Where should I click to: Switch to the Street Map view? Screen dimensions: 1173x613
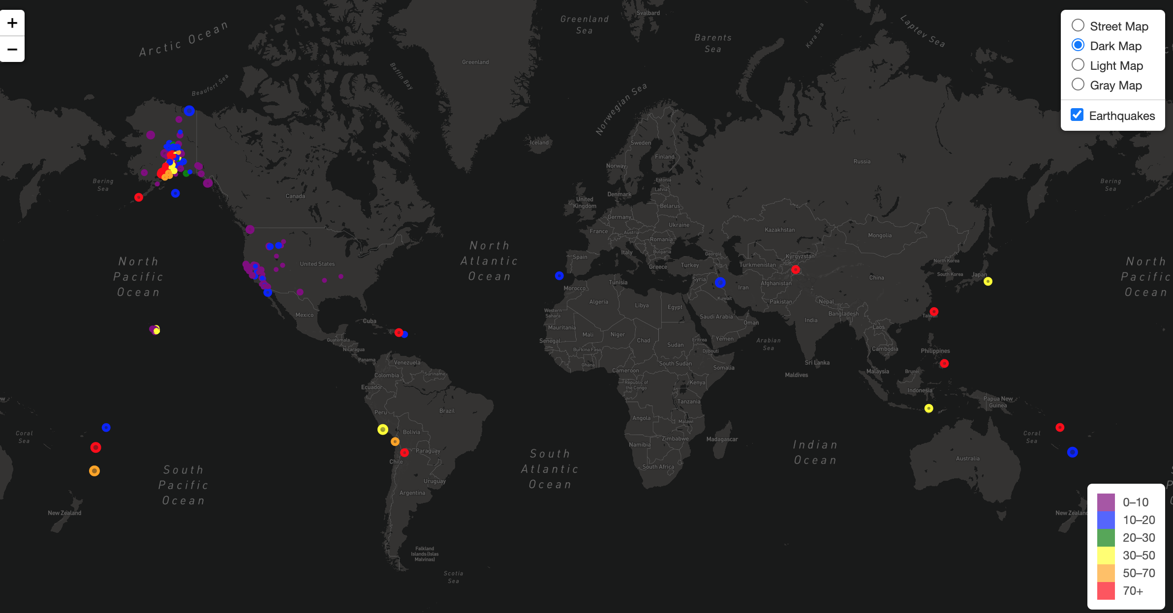click(x=1078, y=25)
